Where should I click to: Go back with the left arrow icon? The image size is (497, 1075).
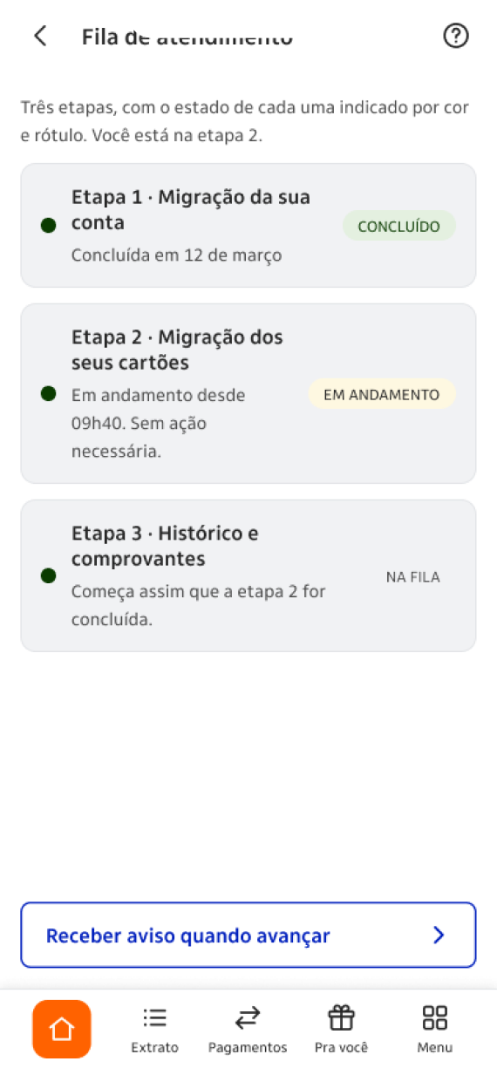coord(39,36)
